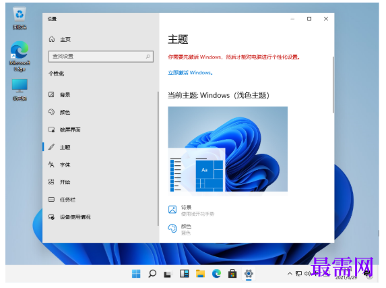Open the 主页 home icon in Settings
This screenshot has width=386, height=288.
point(52,39)
